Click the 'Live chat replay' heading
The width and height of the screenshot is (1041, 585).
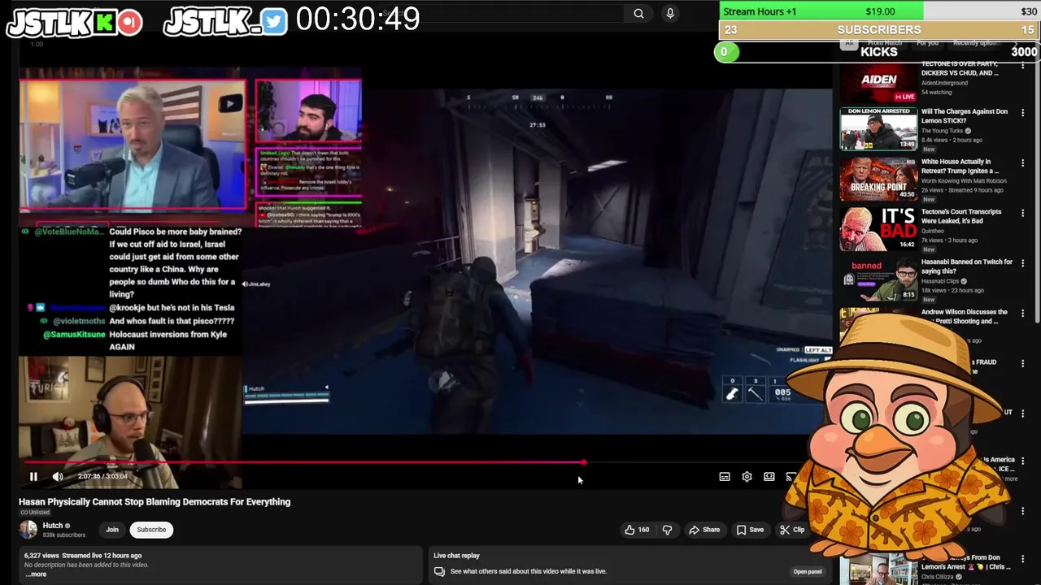(x=456, y=556)
